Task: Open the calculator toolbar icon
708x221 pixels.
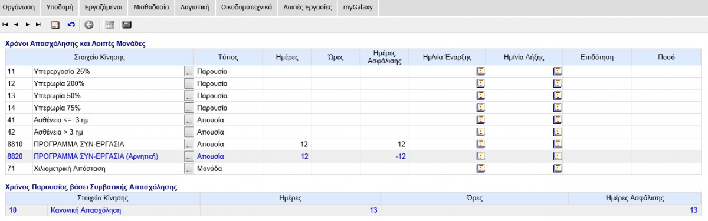Action: [x=126, y=25]
